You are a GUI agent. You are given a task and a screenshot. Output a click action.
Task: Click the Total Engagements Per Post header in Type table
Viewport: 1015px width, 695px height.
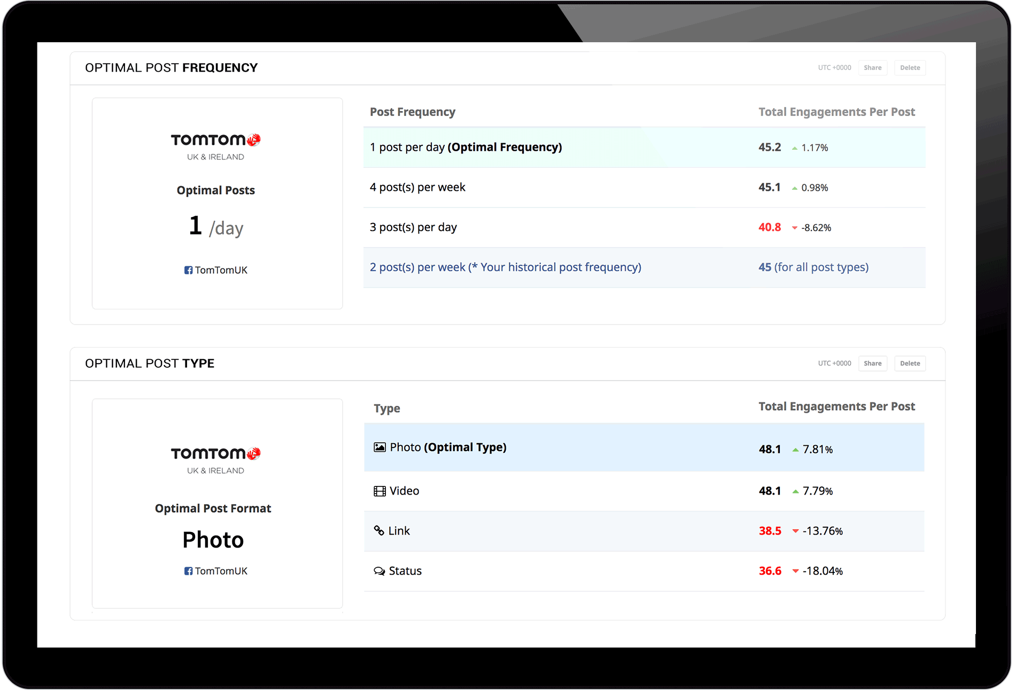836,407
